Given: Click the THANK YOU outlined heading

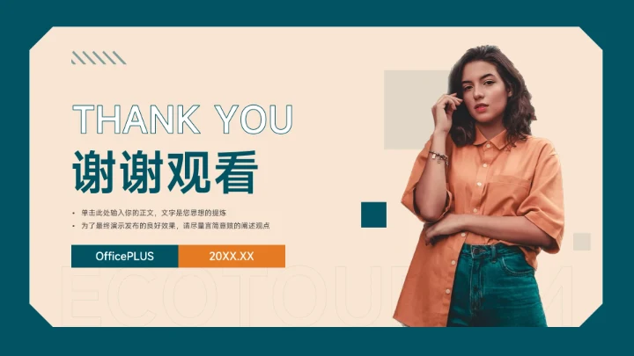Looking at the screenshot, I should 183,119.
